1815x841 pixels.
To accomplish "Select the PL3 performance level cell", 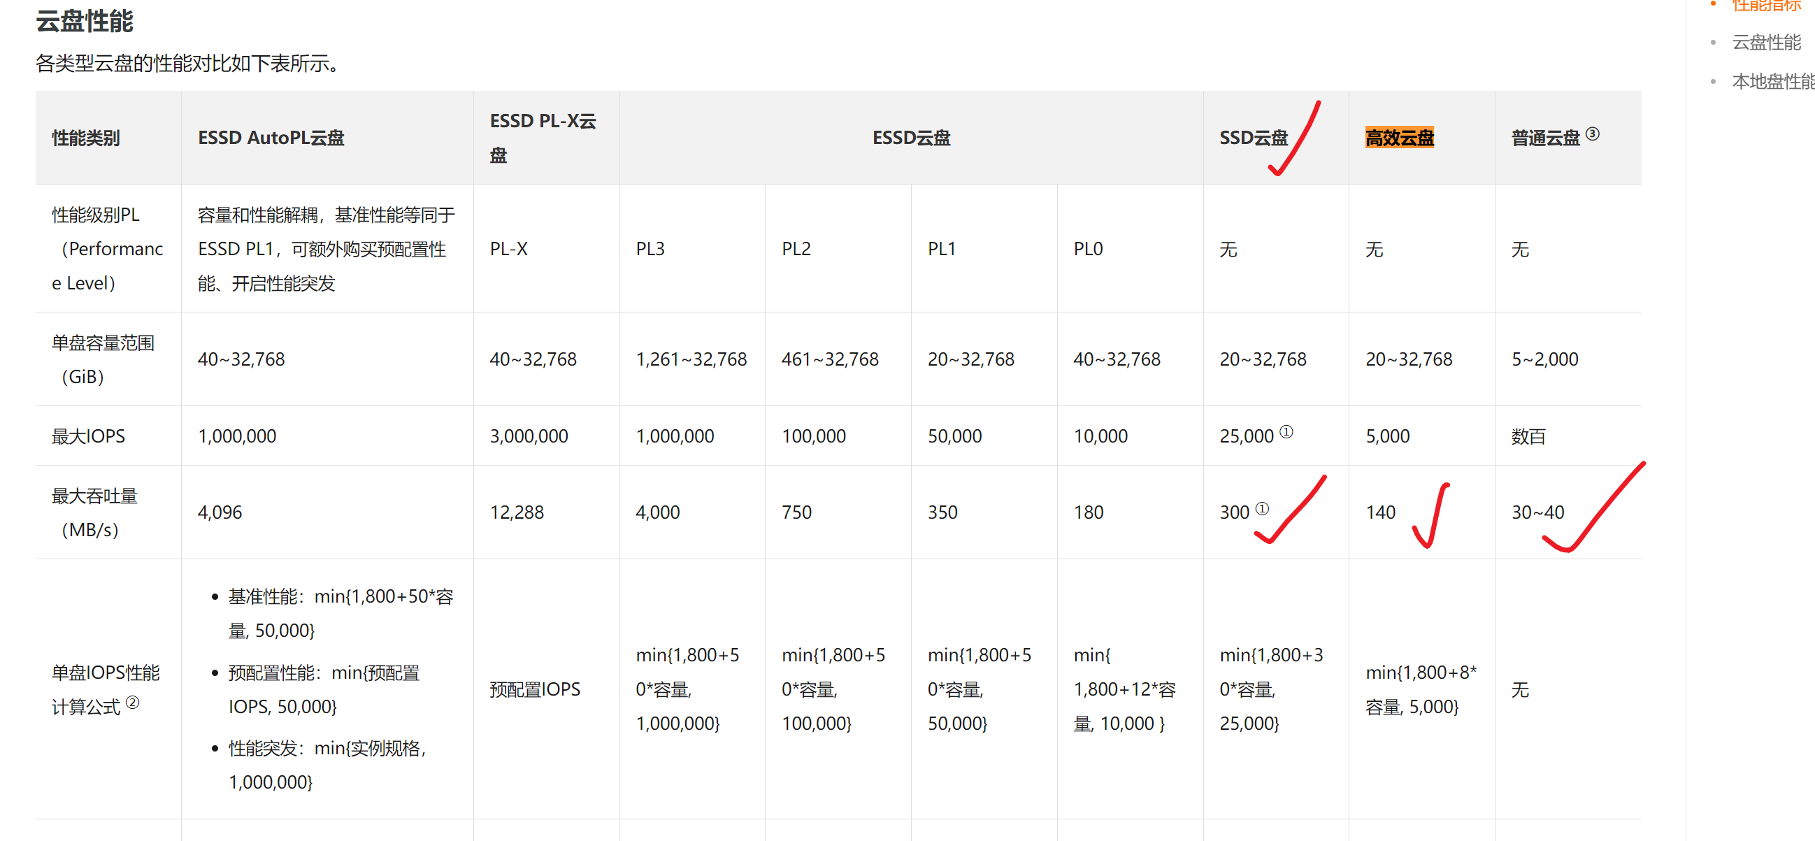I will coord(650,249).
